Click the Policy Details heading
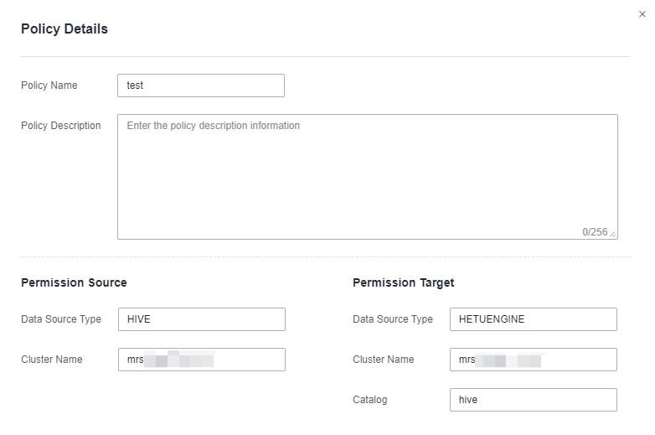Screen dimensions: 655x435 [x=64, y=28]
